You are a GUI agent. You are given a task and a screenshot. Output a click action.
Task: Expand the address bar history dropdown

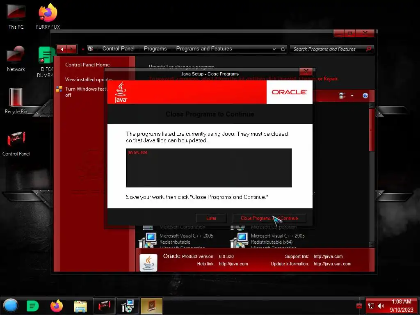274,49
